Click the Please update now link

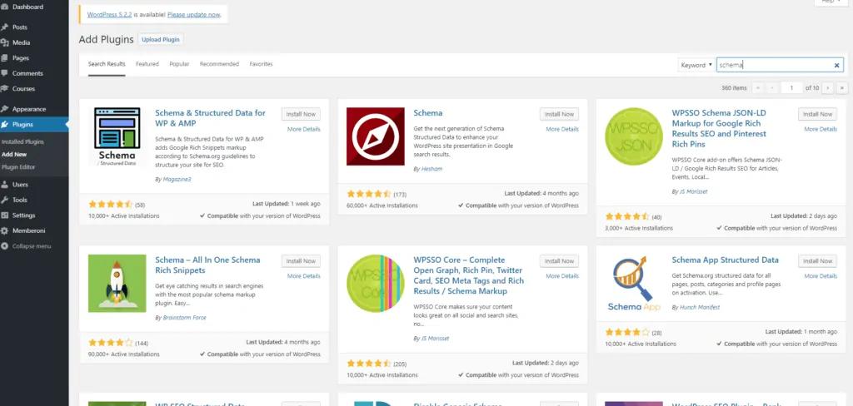[x=194, y=15]
